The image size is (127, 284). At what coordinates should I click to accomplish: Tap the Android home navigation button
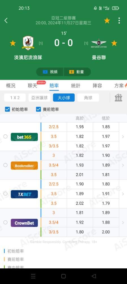tap(63, 276)
